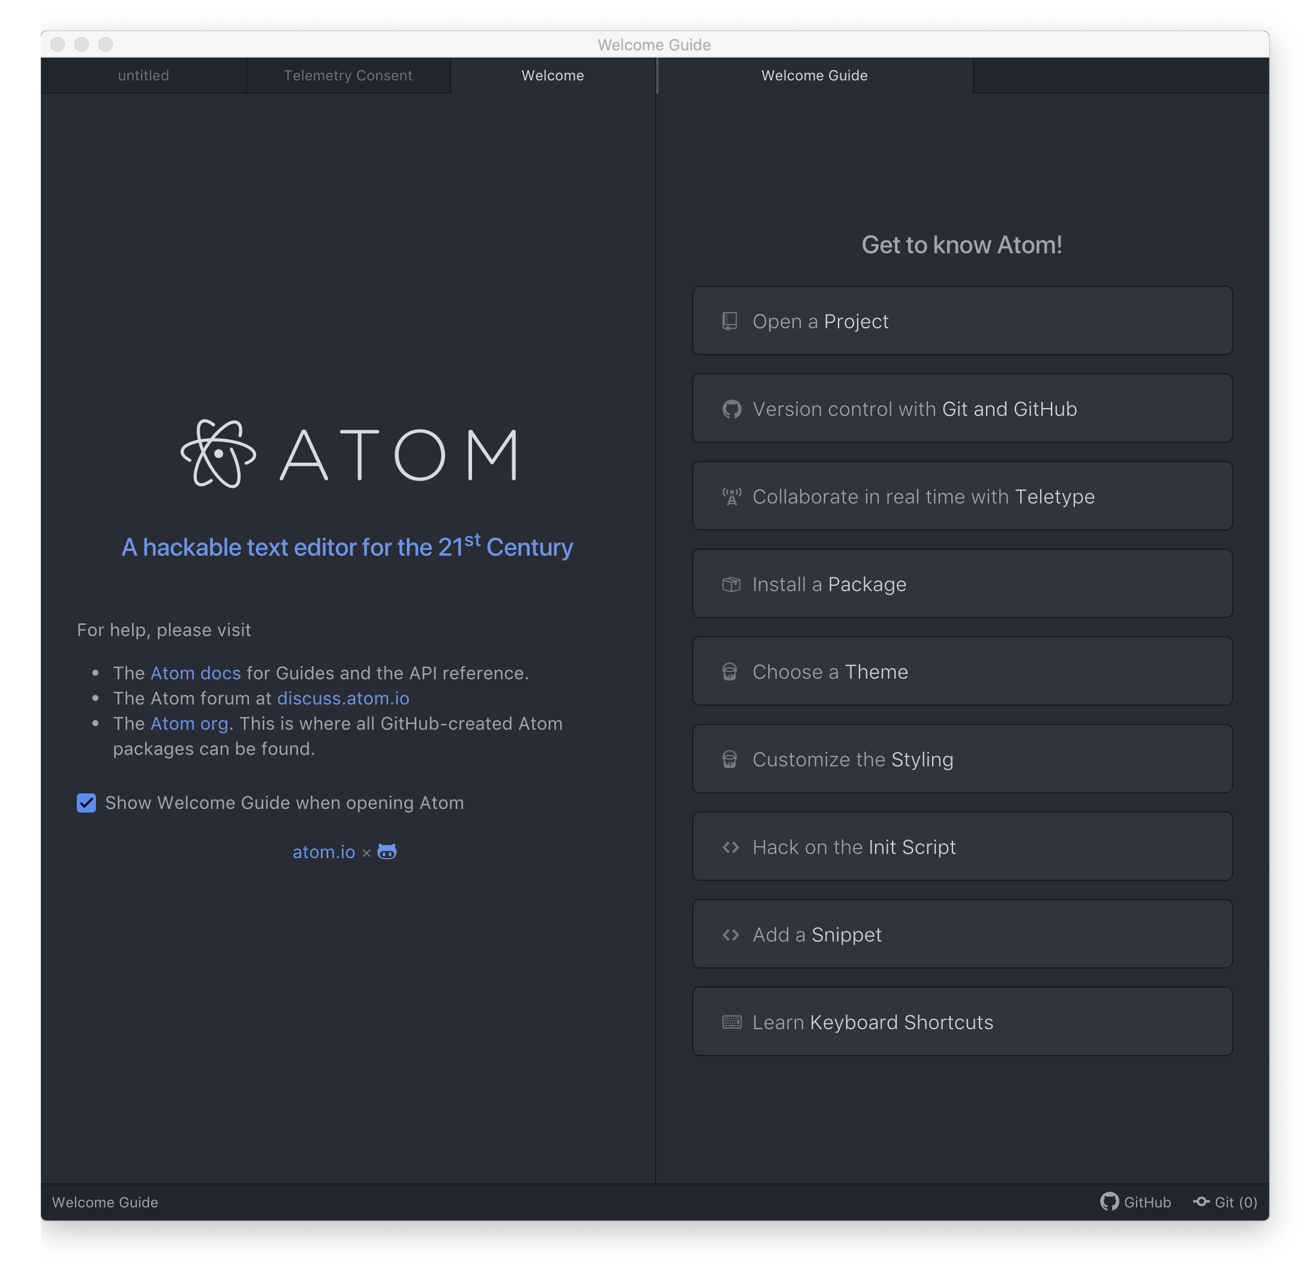Select the Welcome tab
This screenshot has height=1271, width=1310.
pos(553,76)
